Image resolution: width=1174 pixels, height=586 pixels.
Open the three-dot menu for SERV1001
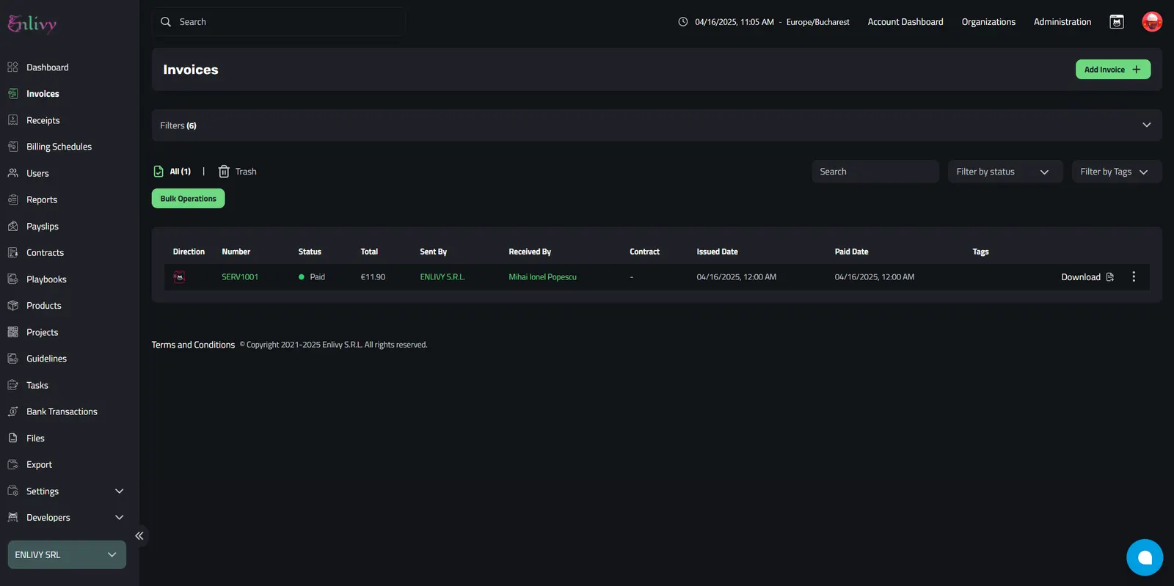[1134, 276]
